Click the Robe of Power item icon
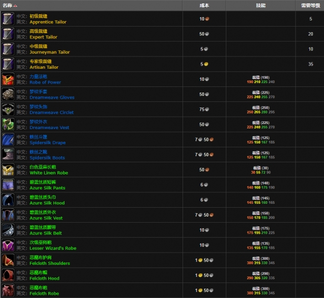This screenshot has width=324, height=298. [8, 79]
